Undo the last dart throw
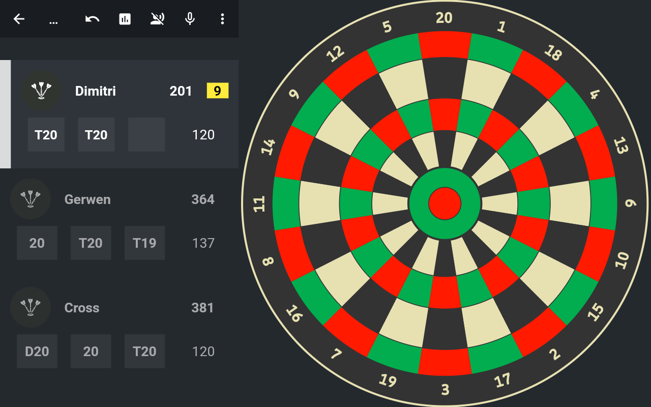This screenshot has width=651, height=407. pyautogui.click(x=92, y=19)
